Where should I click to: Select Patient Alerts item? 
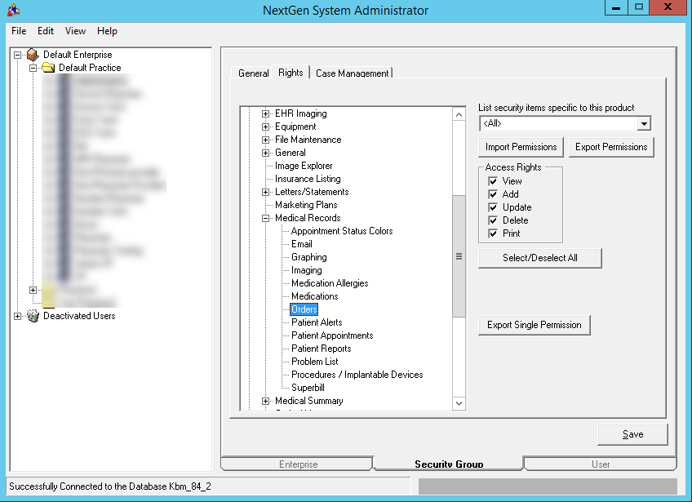point(317,322)
